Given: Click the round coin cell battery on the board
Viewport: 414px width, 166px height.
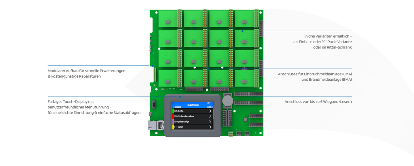Looking at the screenshot, I should (x=228, y=101).
